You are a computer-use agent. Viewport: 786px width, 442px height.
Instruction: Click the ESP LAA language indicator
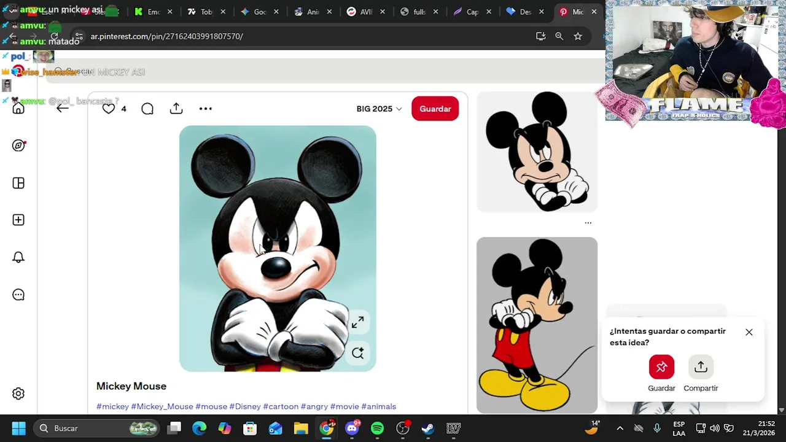coord(679,428)
